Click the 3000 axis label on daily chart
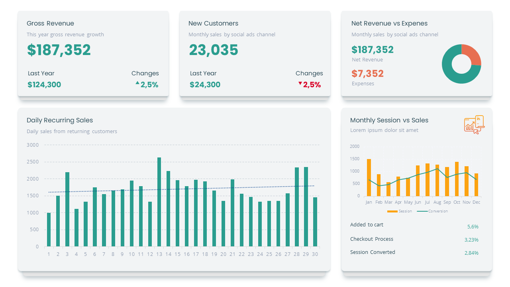 33,145
